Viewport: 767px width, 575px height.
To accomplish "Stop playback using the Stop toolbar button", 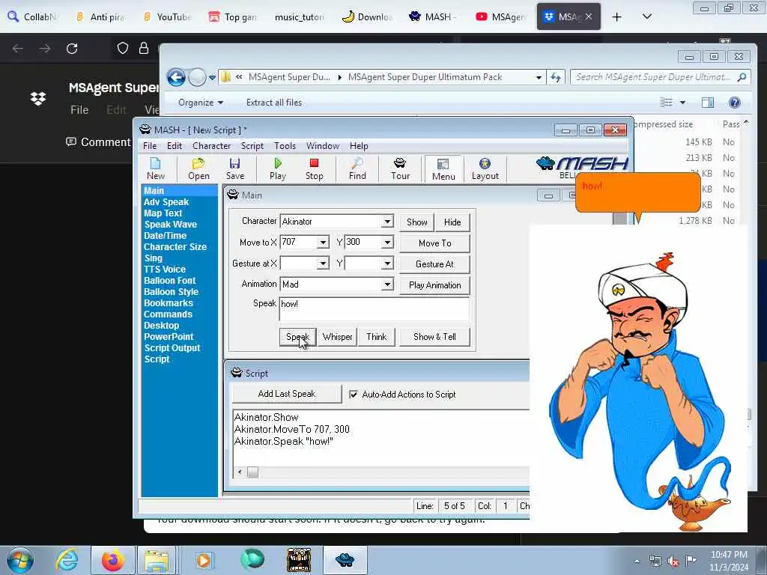I will click(x=314, y=168).
